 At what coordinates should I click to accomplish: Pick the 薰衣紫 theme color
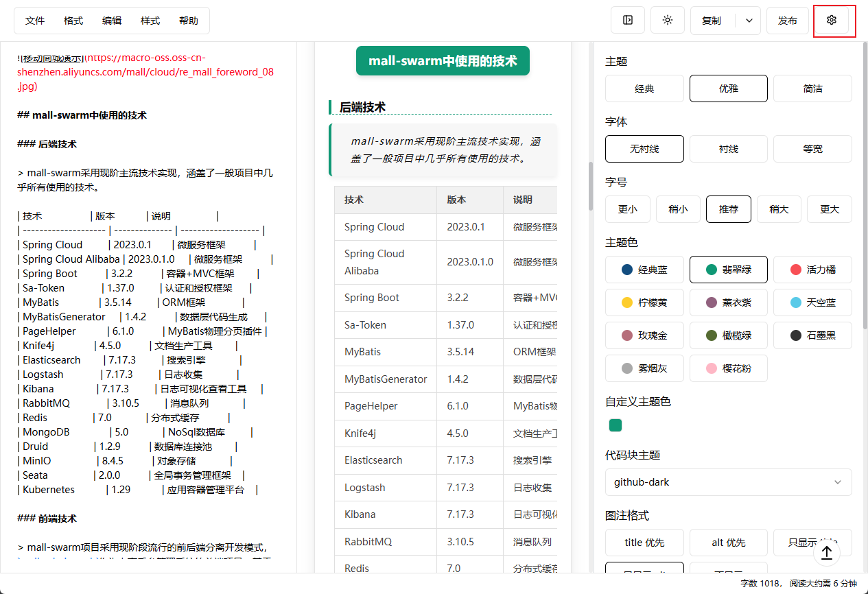(x=729, y=302)
